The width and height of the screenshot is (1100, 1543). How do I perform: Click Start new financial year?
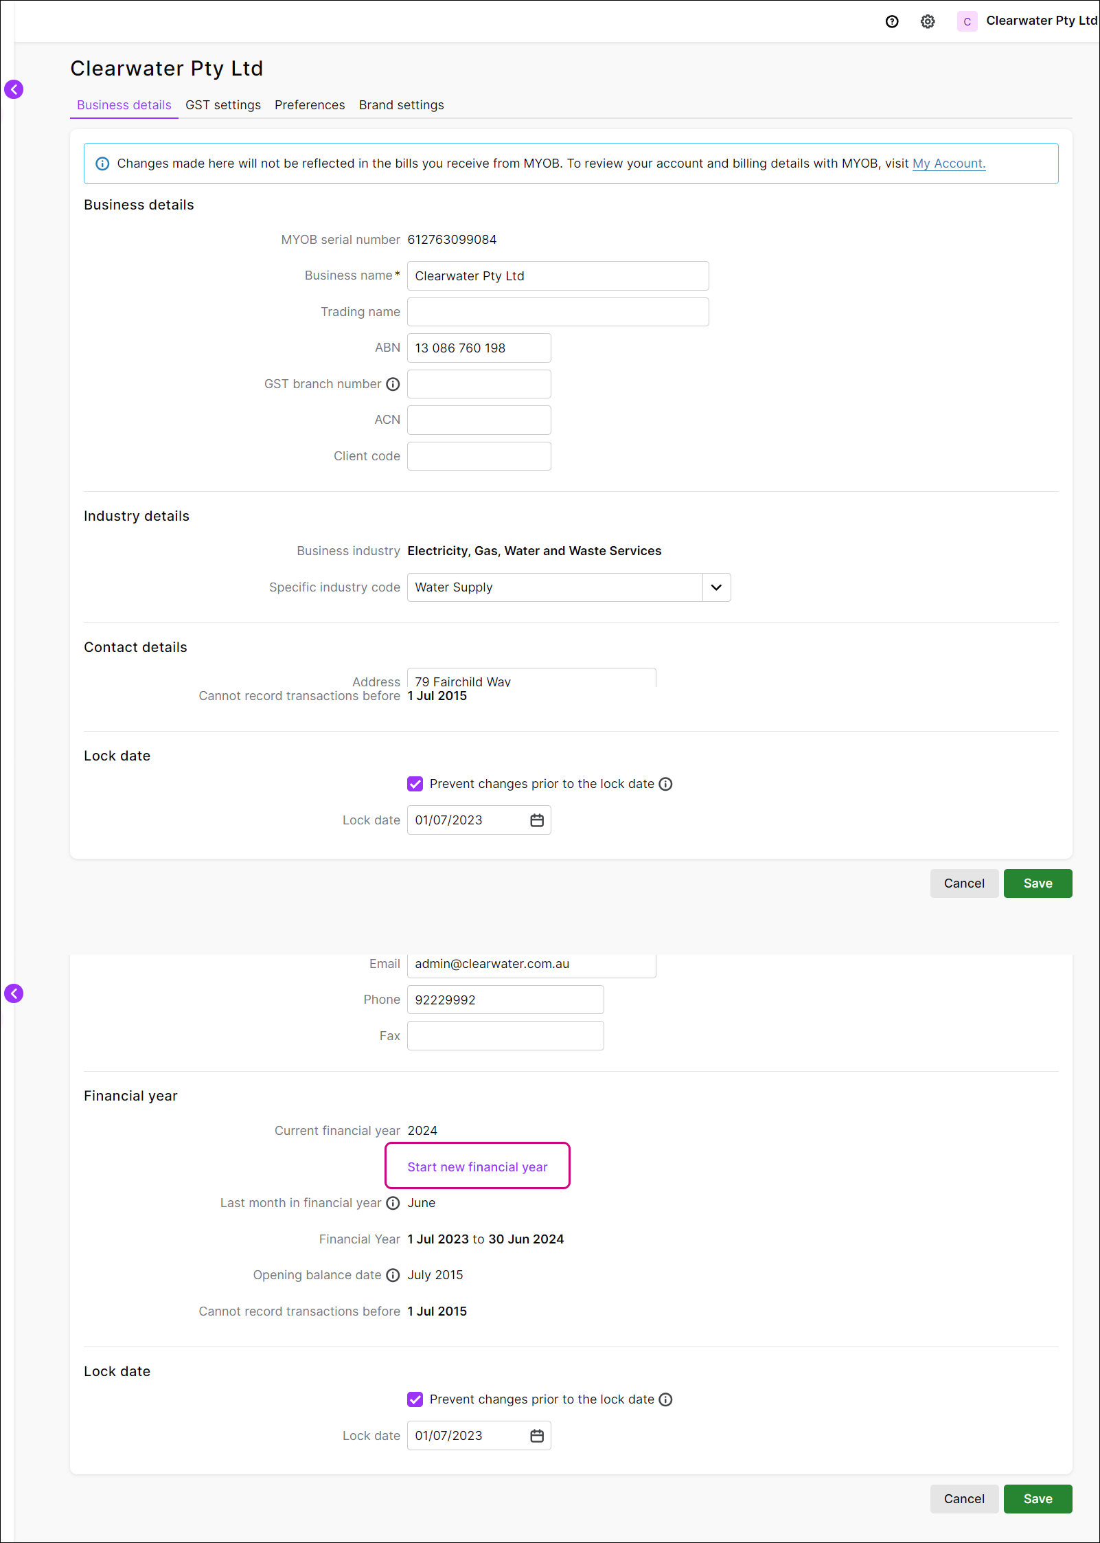[477, 1167]
